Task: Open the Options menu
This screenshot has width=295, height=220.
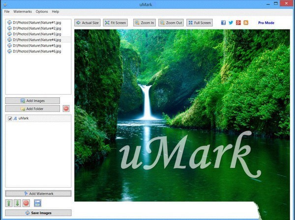Action: coord(42,11)
